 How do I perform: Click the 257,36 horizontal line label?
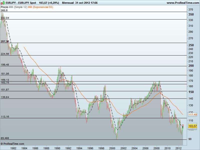4,41
